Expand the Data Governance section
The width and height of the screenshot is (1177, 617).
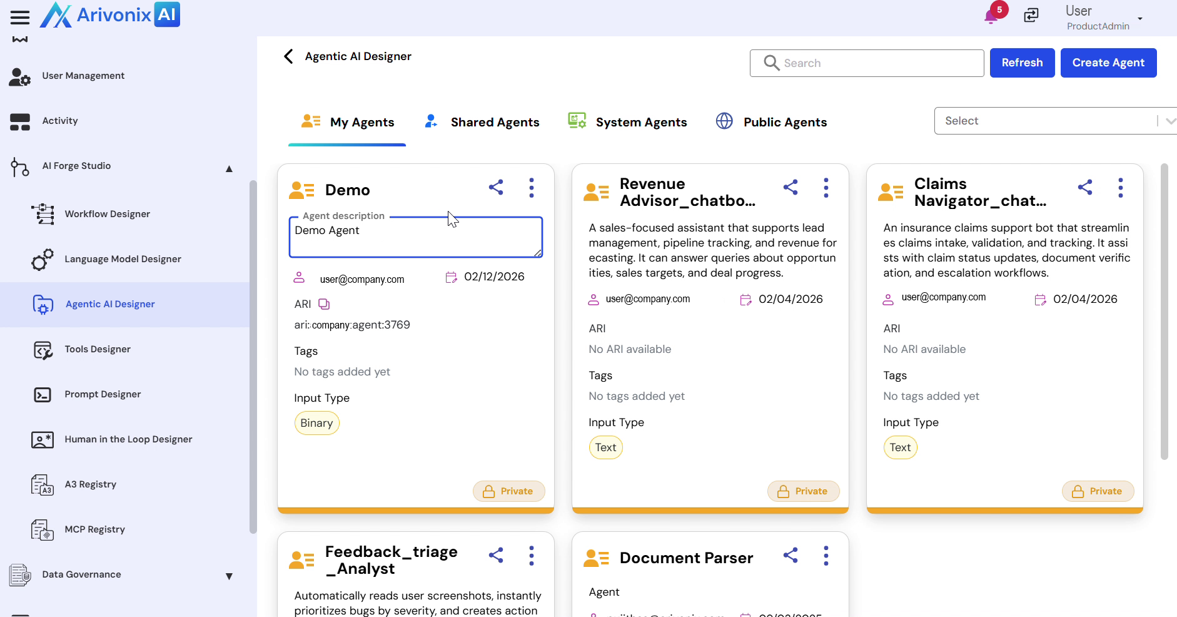pyautogui.click(x=229, y=576)
